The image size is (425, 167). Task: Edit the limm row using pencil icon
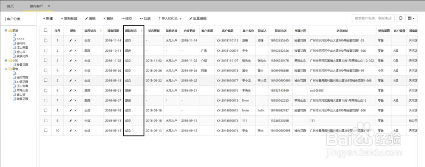click(x=71, y=100)
